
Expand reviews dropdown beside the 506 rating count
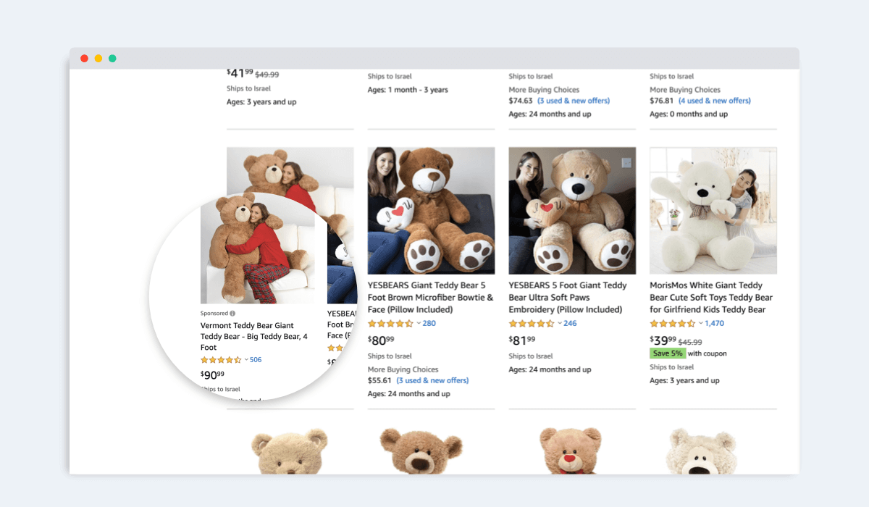pyautogui.click(x=245, y=359)
